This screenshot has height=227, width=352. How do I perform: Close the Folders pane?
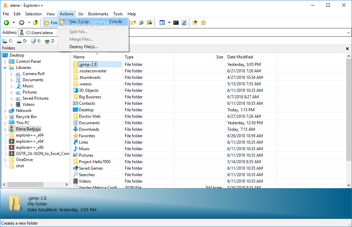(347, 48)
